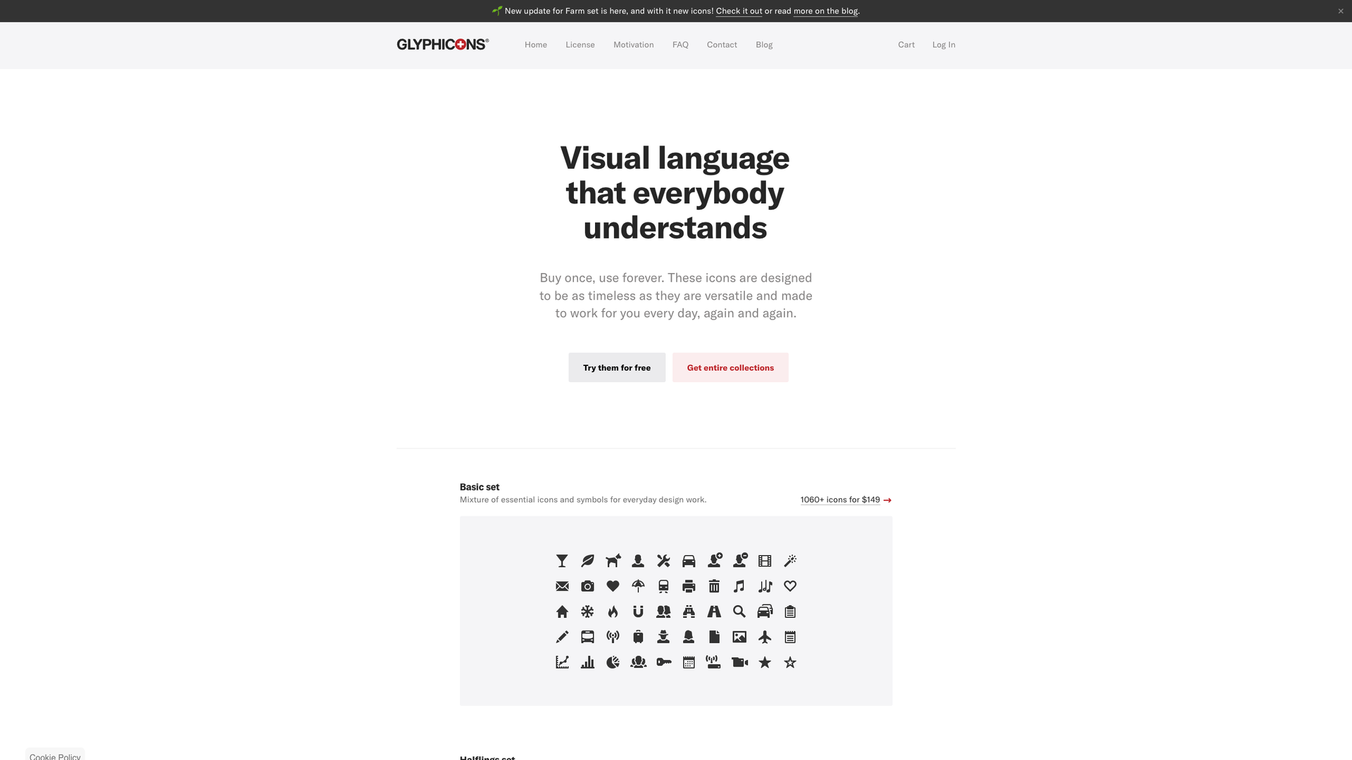Click the magnifying glass search icon
This screenshot has height=760, width=1352.
739,612
